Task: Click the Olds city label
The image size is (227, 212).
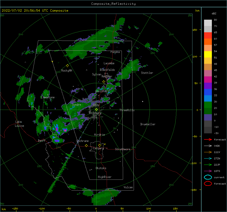Action: click(x=96, y=105)
